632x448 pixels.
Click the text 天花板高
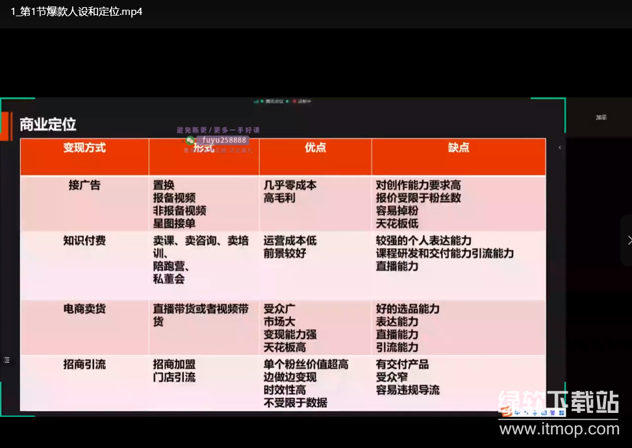pyautogui.click(x=284, y=347)
